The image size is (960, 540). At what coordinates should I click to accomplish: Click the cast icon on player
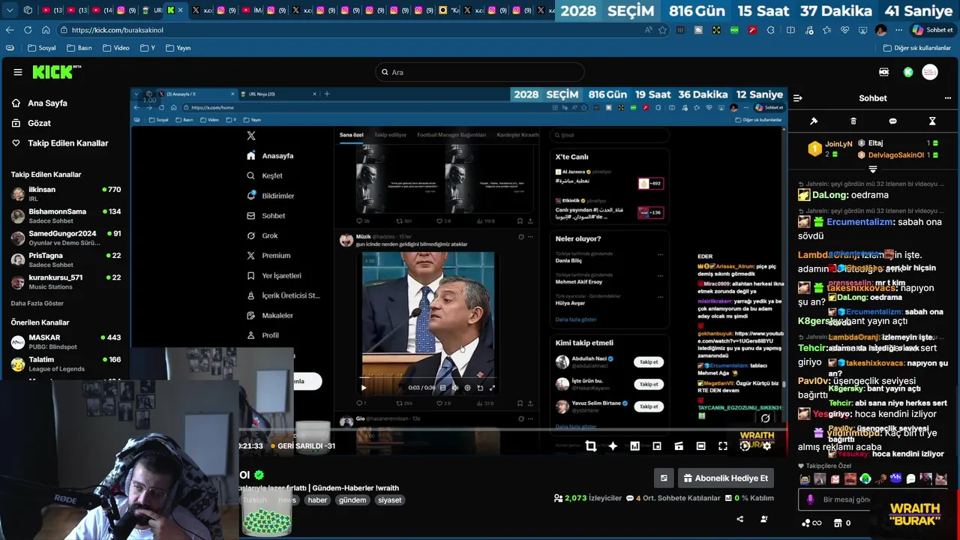(x=679, y=445)
